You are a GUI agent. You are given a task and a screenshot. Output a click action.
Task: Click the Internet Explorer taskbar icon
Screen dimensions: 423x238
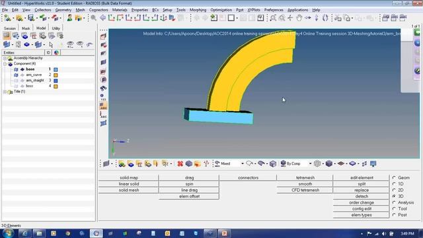click(24, 233)
